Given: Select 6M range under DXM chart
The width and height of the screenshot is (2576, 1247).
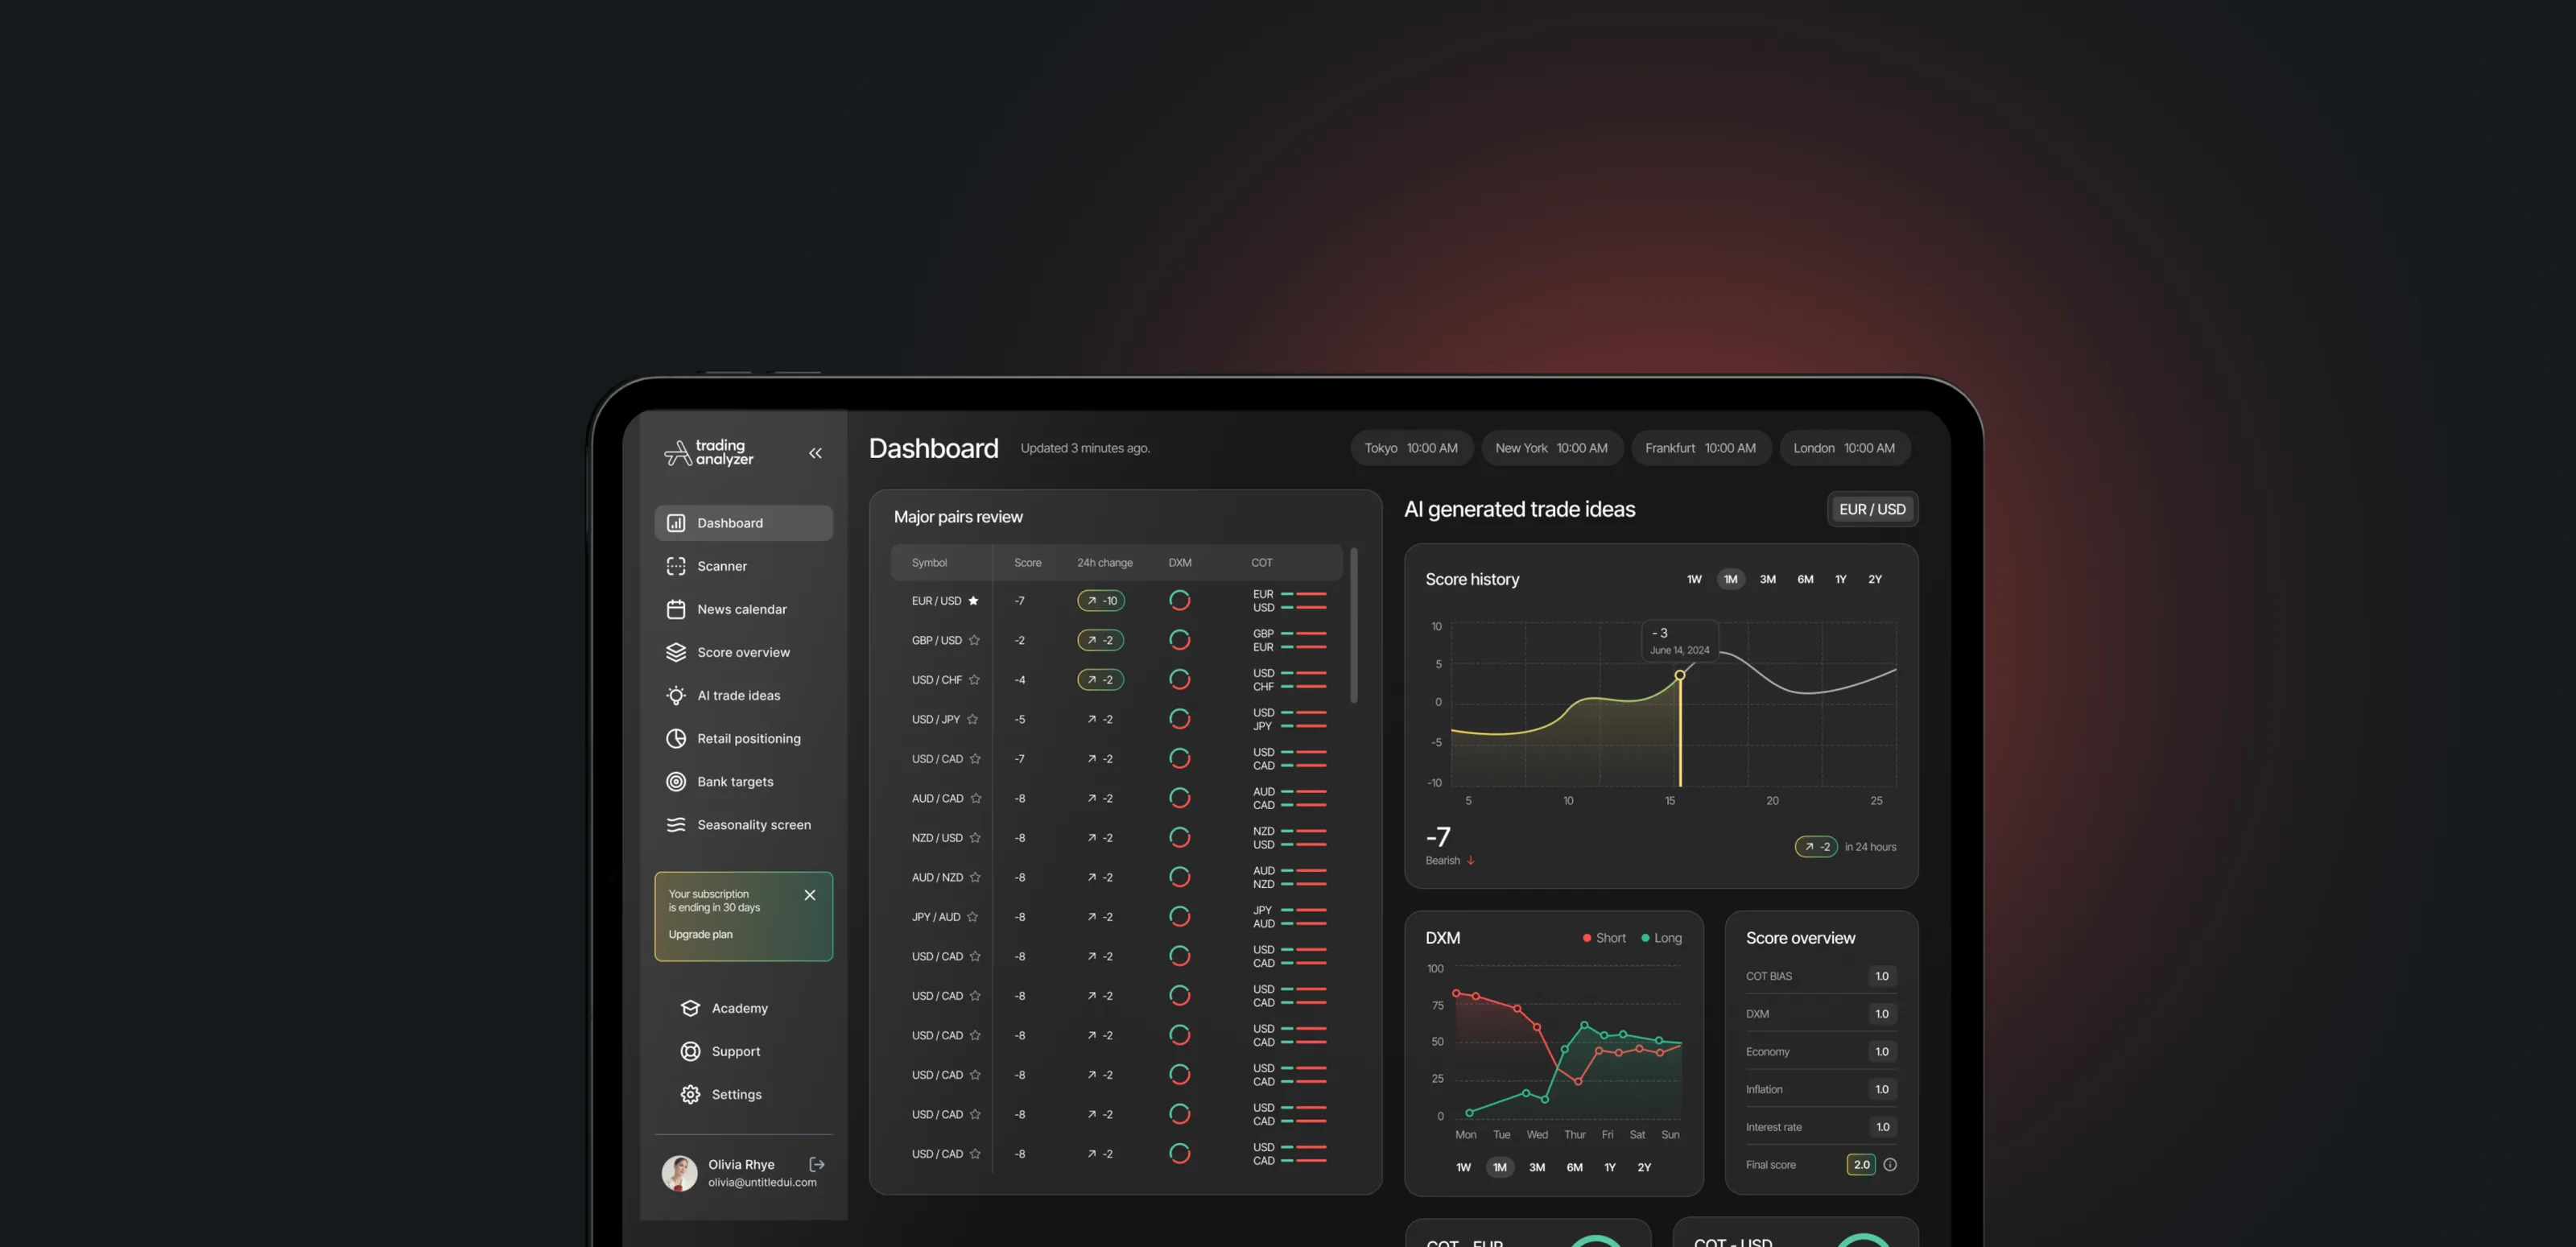Looking at the screenshot, I should tap(1574, 1167).
